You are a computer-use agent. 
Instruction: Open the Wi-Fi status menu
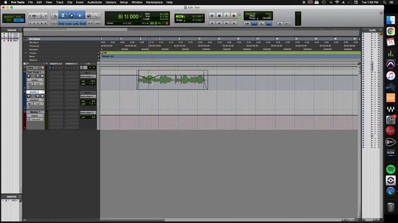click(x=337, y=2)
